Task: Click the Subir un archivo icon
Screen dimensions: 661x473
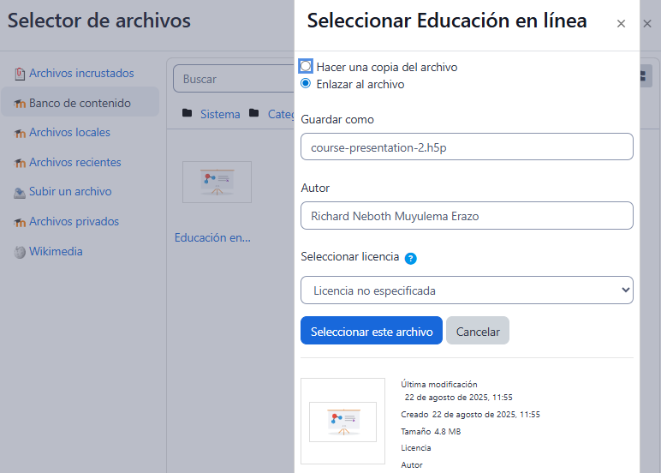Action: point(20,192)
